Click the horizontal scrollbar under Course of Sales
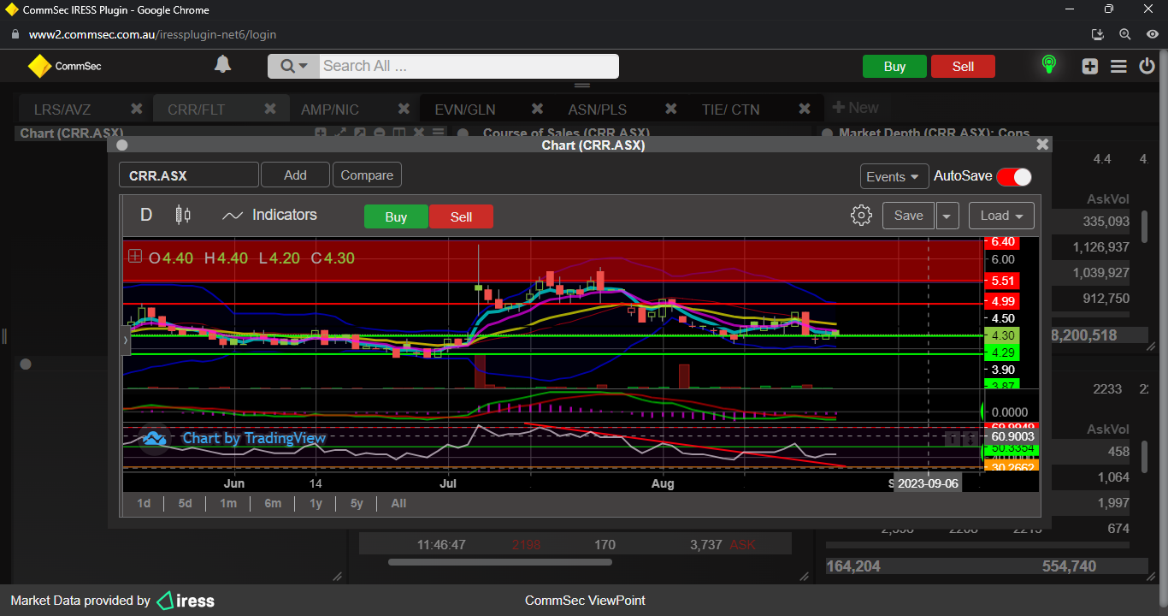Screen dimensions: 1168x616 (x=500, y=562)
